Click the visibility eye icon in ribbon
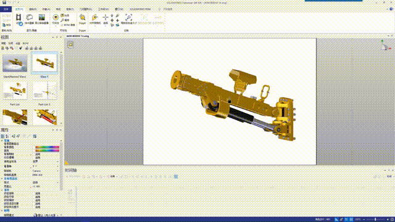This screenshot has height=222, width=395. point(56,17)
